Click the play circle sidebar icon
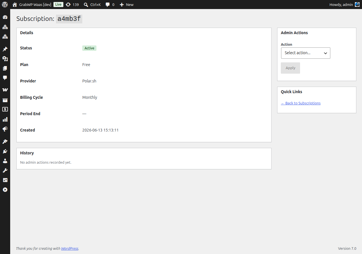This screenshot has height=254, width=362. [5, 190]
